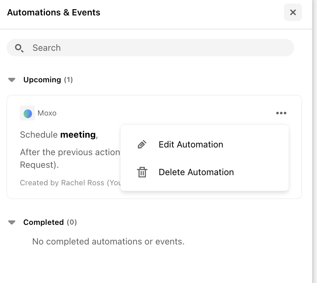Click Created by Rachel Ross text
The image size is (317, 283).
70,183
